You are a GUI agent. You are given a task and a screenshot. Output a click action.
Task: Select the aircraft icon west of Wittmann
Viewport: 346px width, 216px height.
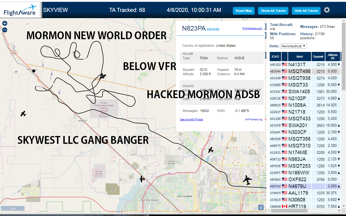coord(23,114)
